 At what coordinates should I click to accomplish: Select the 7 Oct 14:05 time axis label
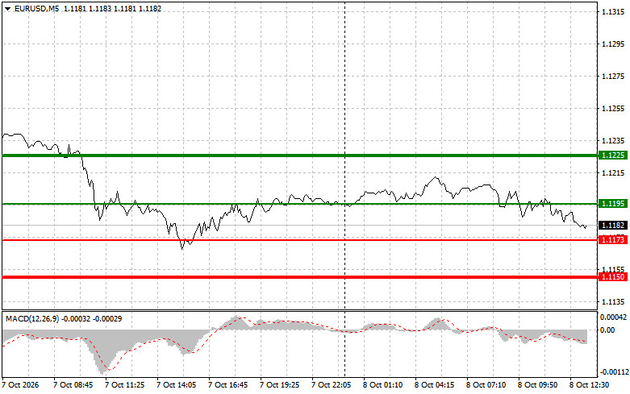pos(177,385)
